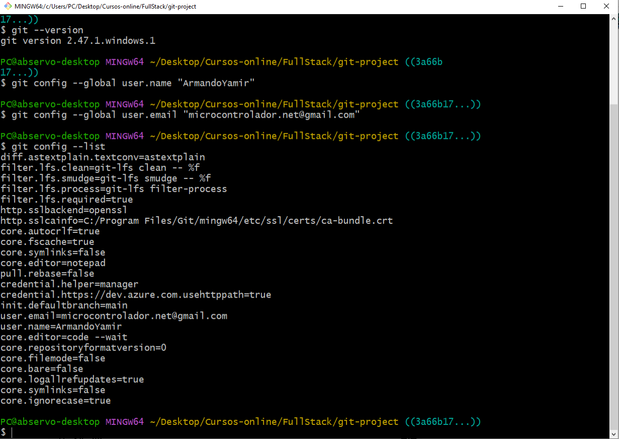The image size is (619, 439).
Task: Select the http.sslcainfo certificate path line
Action: point(196,220)
